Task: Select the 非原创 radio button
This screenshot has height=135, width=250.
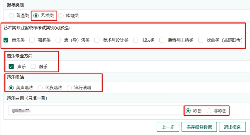Action: (209, 111)
